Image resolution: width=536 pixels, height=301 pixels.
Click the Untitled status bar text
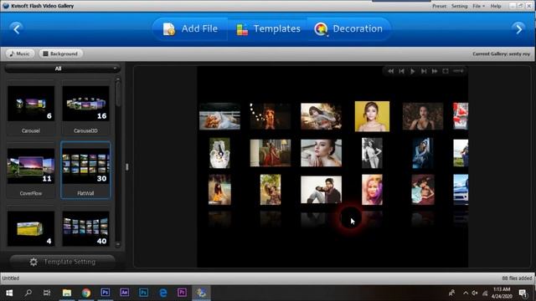coord(11,278)
